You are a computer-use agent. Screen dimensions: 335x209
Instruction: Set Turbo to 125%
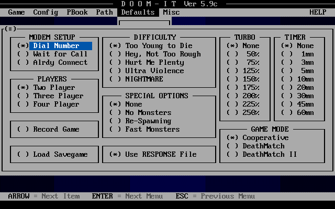click(x=243, y=71)
